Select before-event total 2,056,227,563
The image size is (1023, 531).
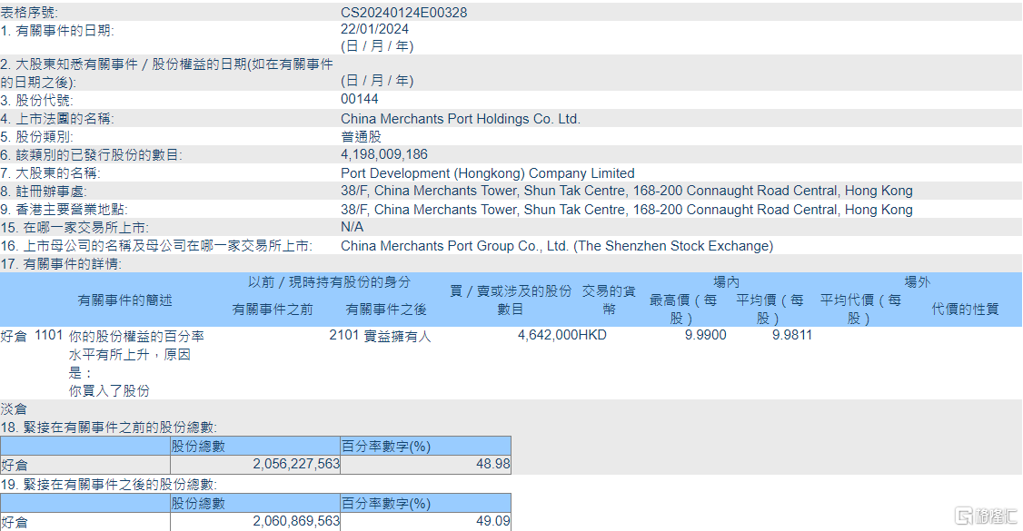coord(296,464)
